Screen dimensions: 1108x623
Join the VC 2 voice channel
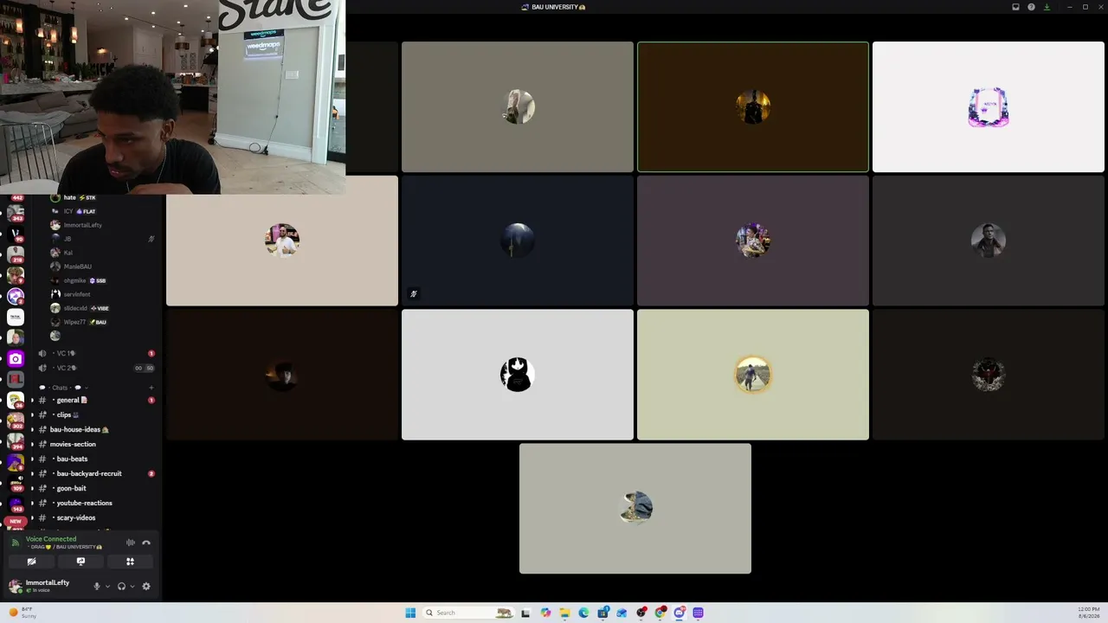click(95, 368)
